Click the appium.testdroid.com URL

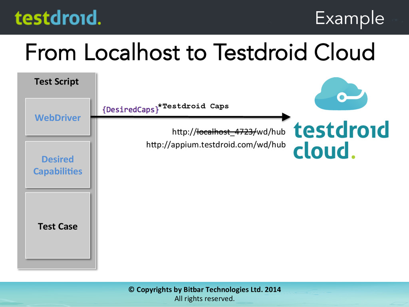pyautogui.click(x=216, y=145)
